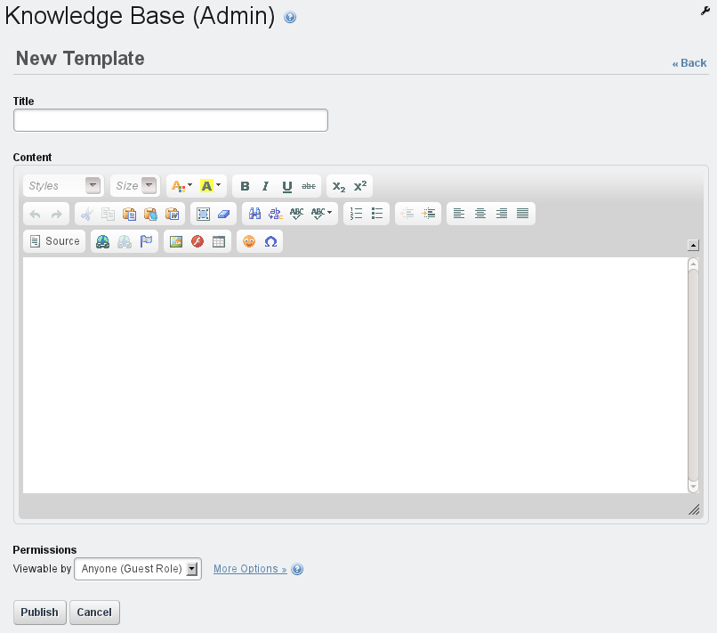Collapse the editor toolbar
This screenshot has width=717, height=633.
pos(693,246)
